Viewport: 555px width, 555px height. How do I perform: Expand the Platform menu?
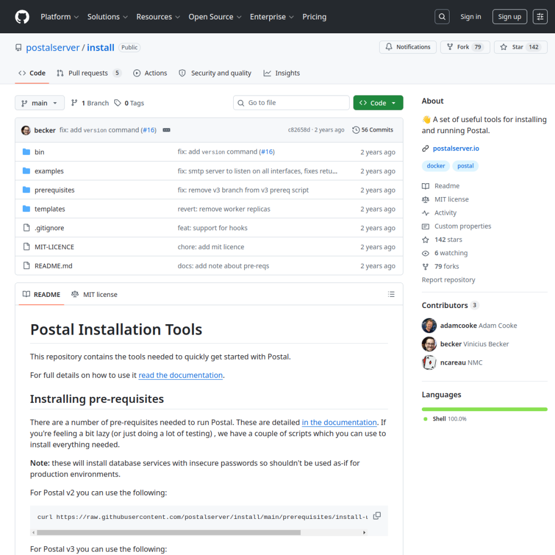[59, 17]
